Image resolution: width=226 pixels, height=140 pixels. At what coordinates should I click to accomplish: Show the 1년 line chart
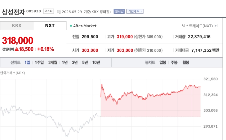65,62
